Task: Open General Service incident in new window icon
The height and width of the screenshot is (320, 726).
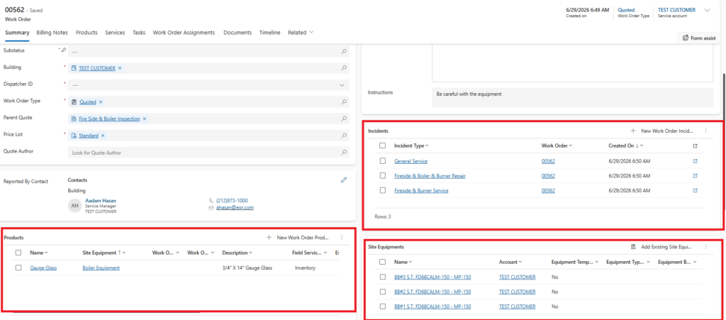Action: click(x=695, y=161)
